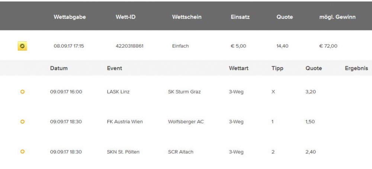Image resolution: width=372 pixels, height=169 pixels.
Task: Click the SK Sturm Graz team name
Action: click(x=185, y=92)
